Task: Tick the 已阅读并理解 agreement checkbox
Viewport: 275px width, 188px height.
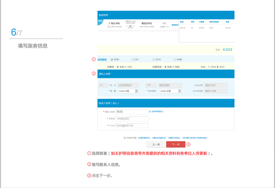Action: pyautogui.click(x=124, y=137)
